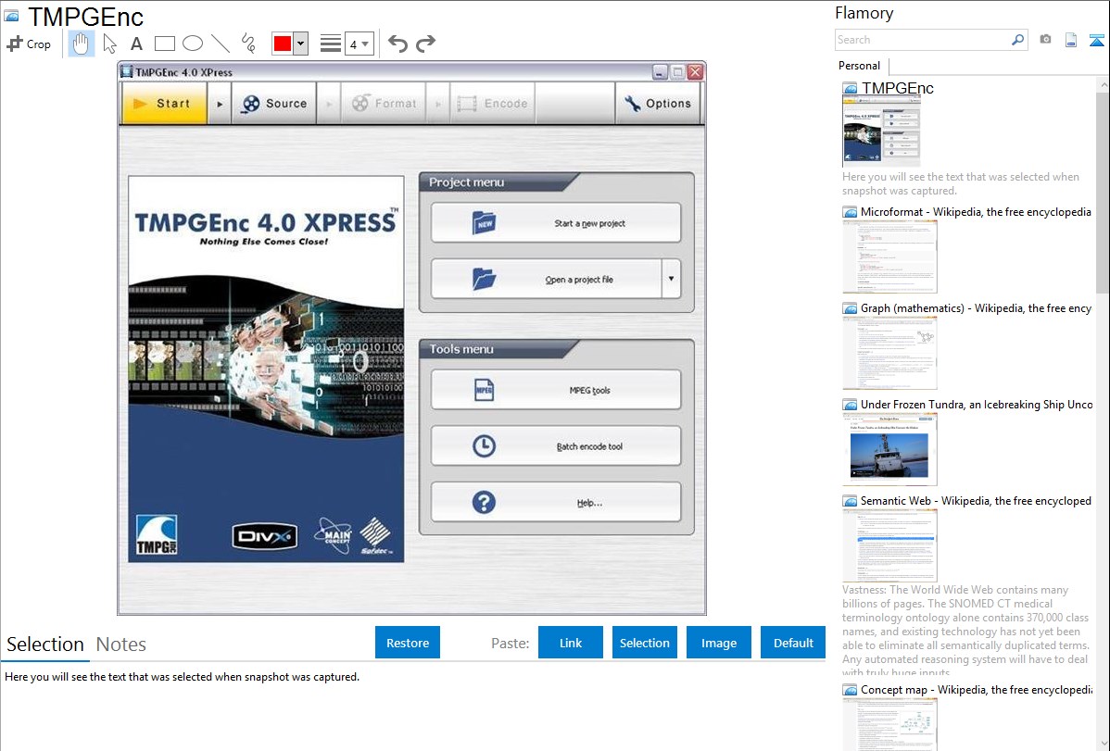The image size is (1110, 751).
Task: Click the line thickness icon
Action: click(331, 44)
